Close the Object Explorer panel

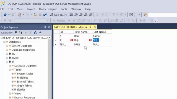pos(49,27)
